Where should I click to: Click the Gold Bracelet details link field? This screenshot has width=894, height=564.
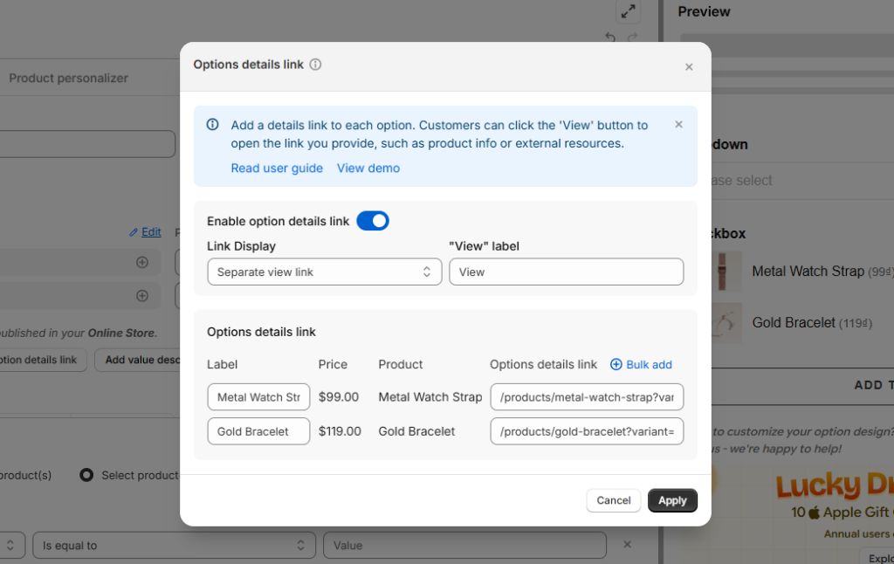587,431
